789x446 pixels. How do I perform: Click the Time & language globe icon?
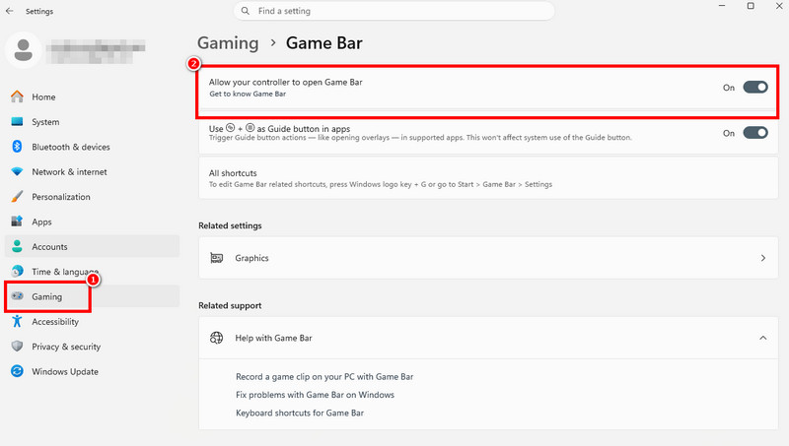click(x=17, y=271)
